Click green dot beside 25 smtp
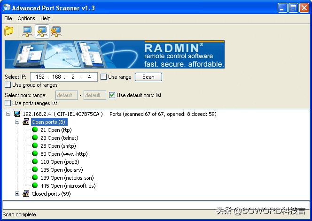The image size is (312, 221). [35, 145]
